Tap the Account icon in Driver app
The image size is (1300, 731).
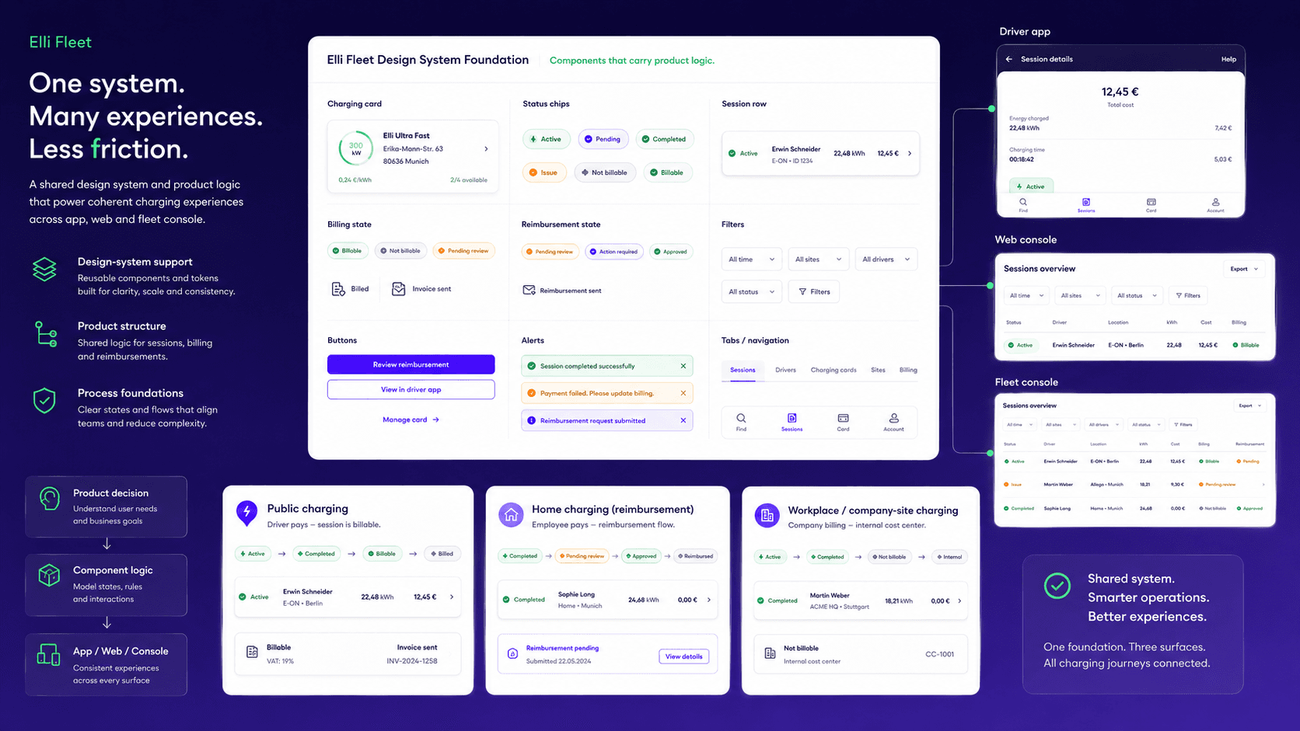(1215, 202)
